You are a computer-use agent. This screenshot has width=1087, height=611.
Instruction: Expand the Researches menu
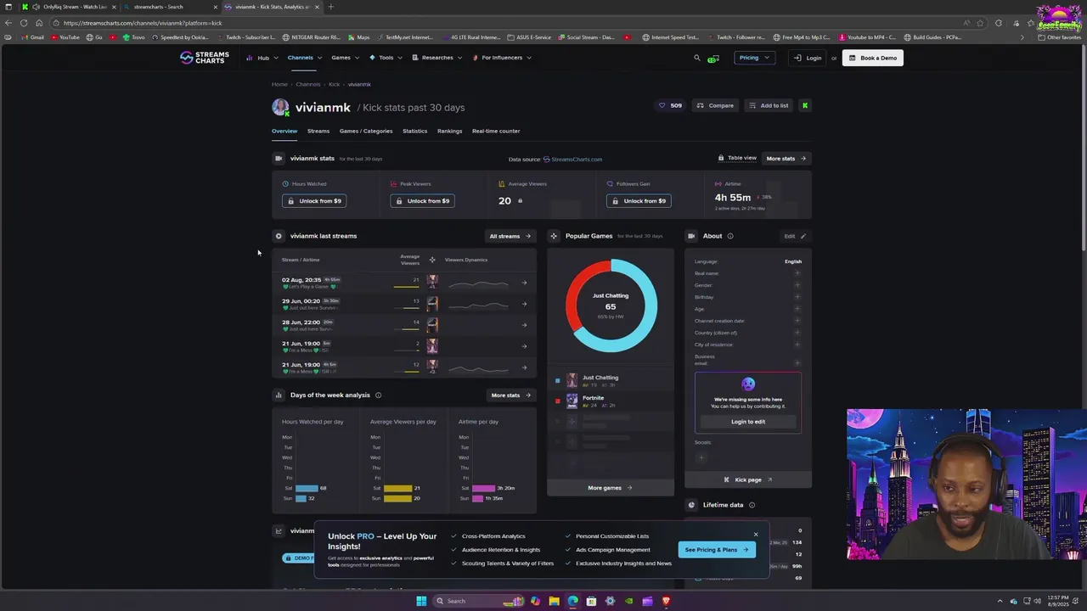436,58
